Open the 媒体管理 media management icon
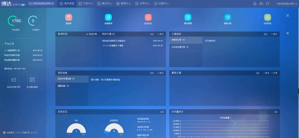Screen dimensions: 299x138 188,17
